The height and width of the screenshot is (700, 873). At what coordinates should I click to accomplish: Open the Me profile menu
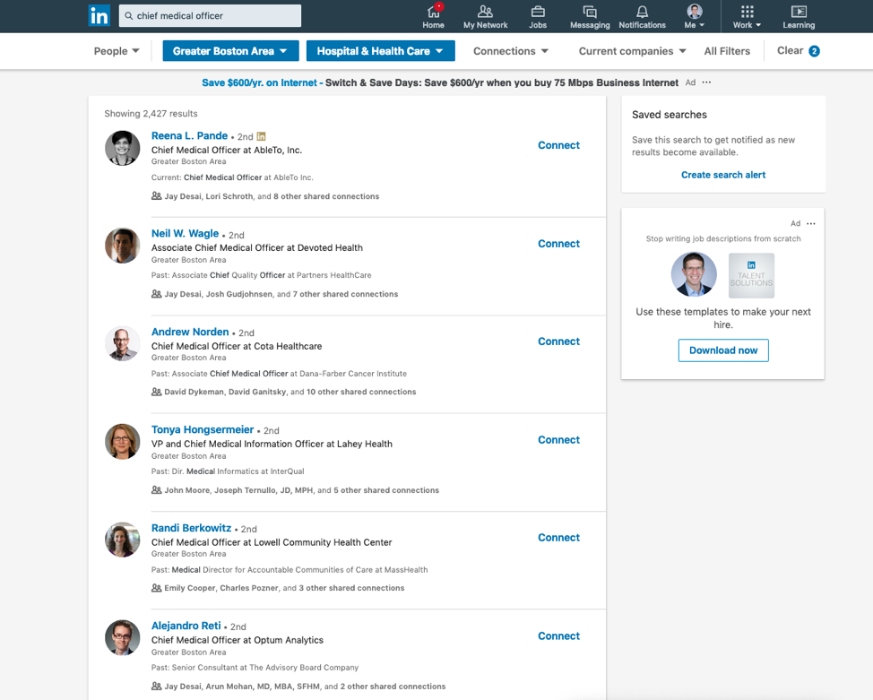tap(695, 16)
